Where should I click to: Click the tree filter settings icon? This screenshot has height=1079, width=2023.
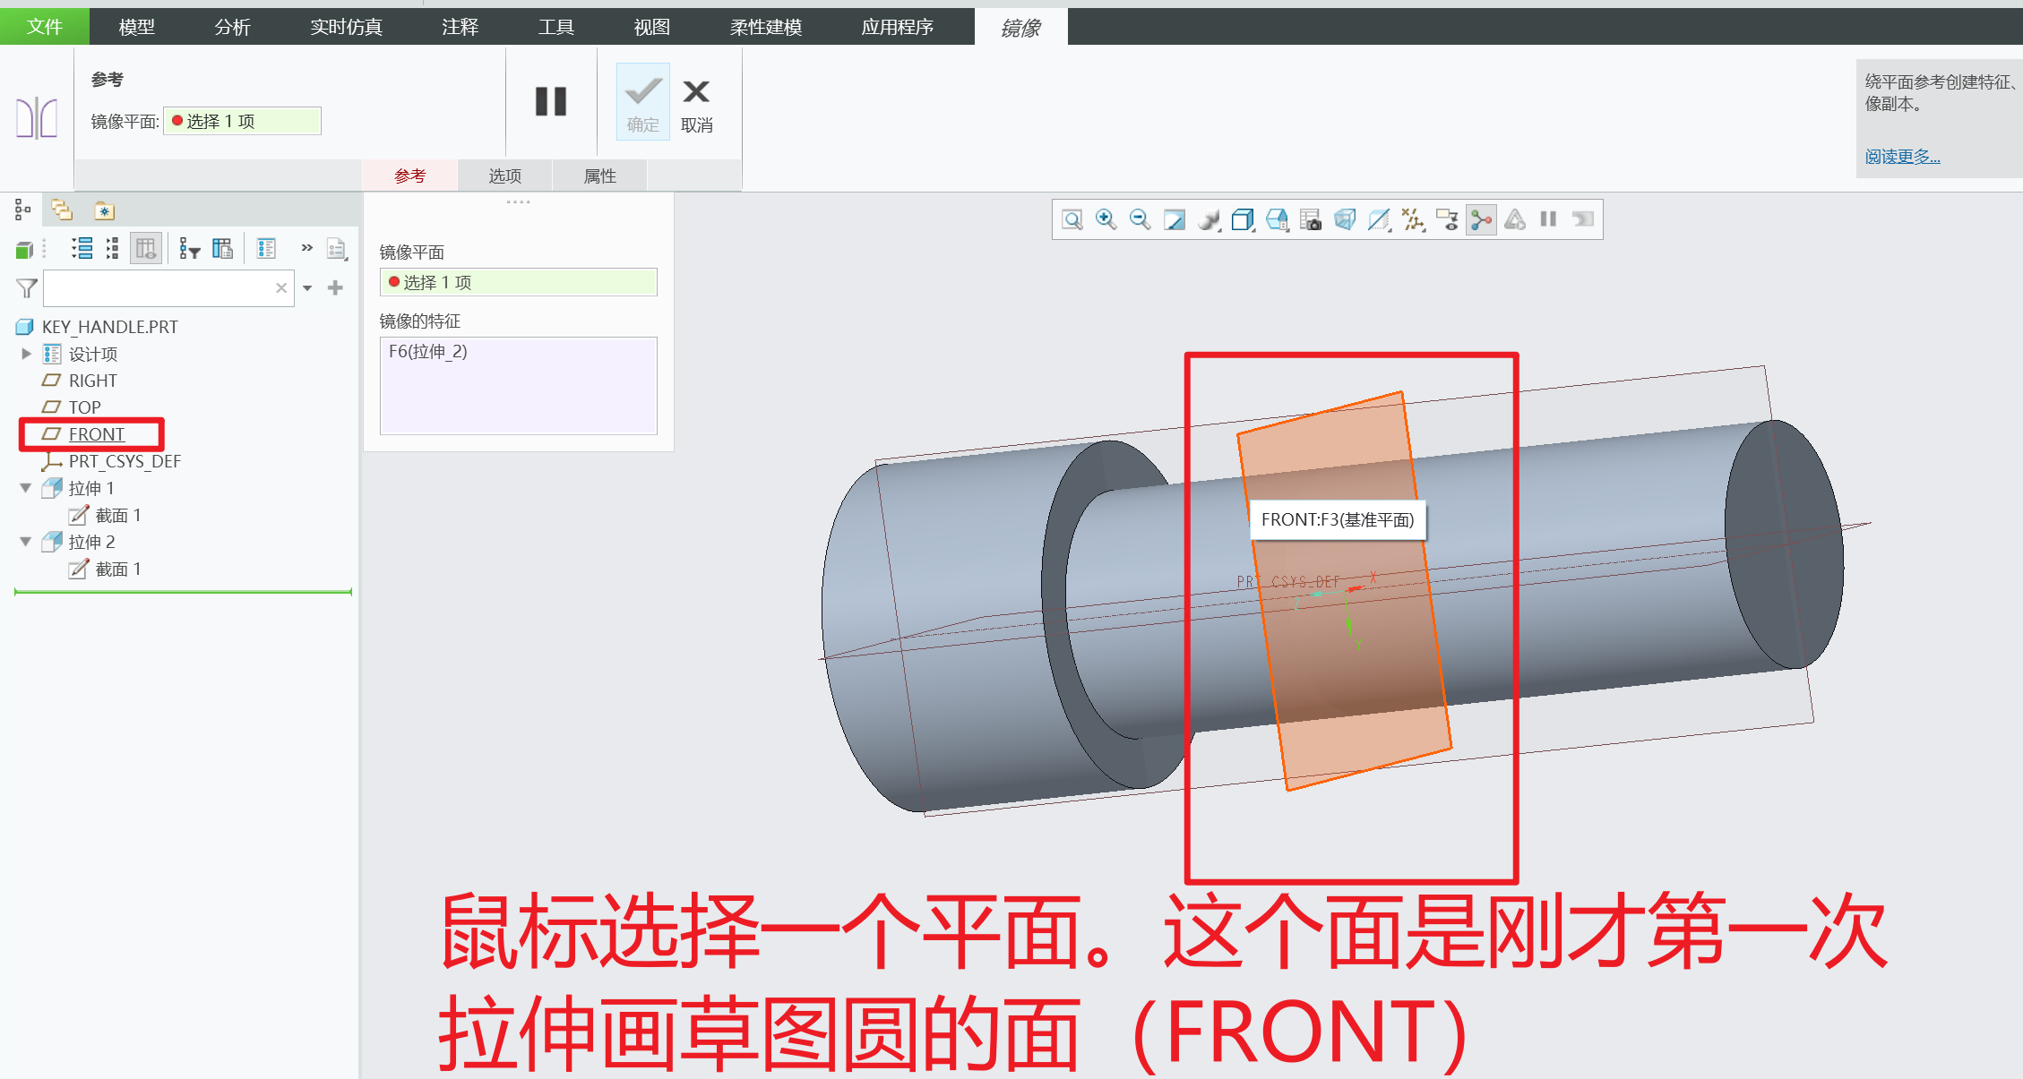[x=189, y=249]
